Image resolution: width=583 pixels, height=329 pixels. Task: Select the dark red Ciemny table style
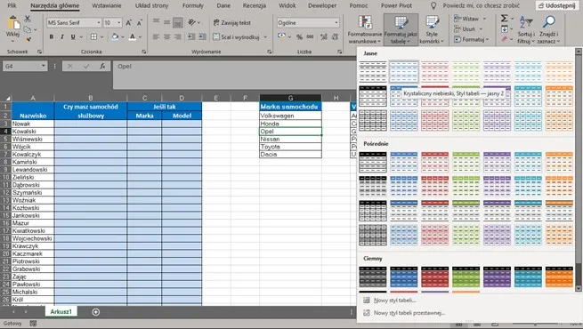(435, 277)
